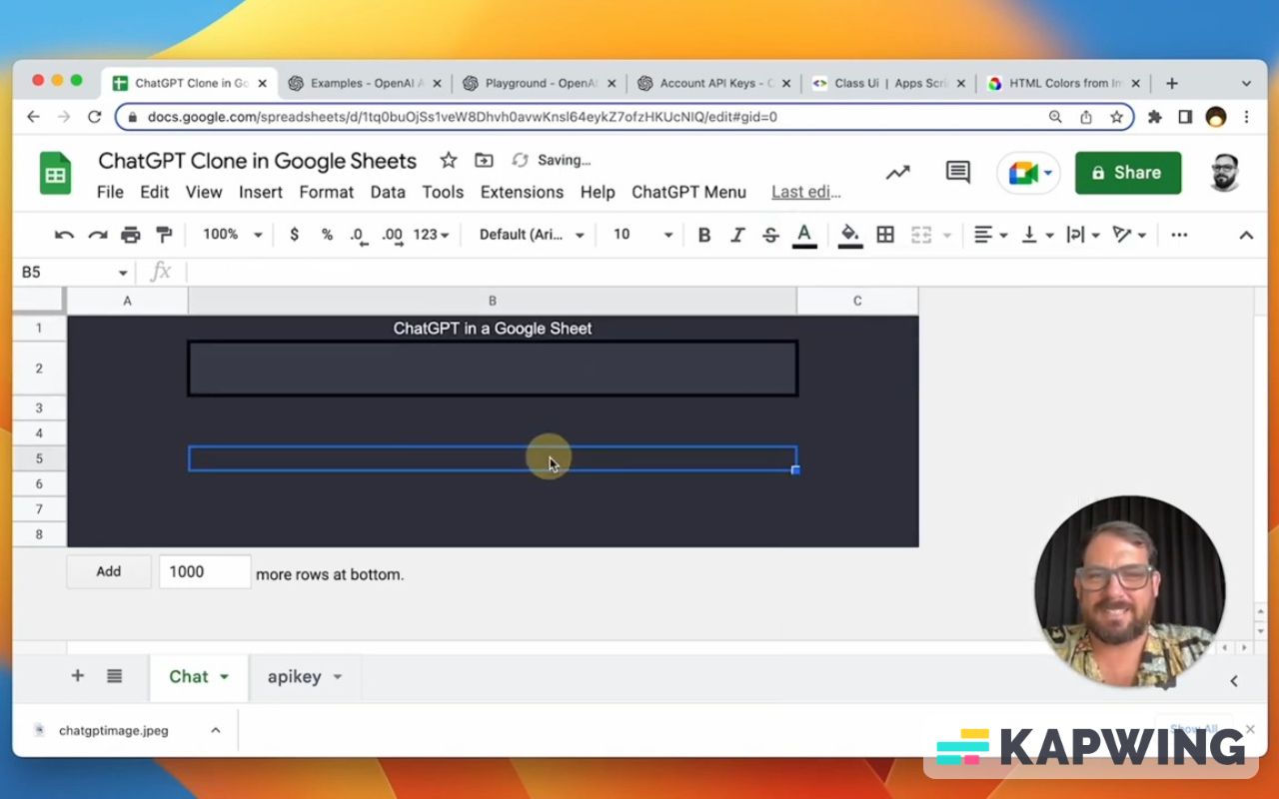
Task: Open the Edit menu
Action: (155, 192)
